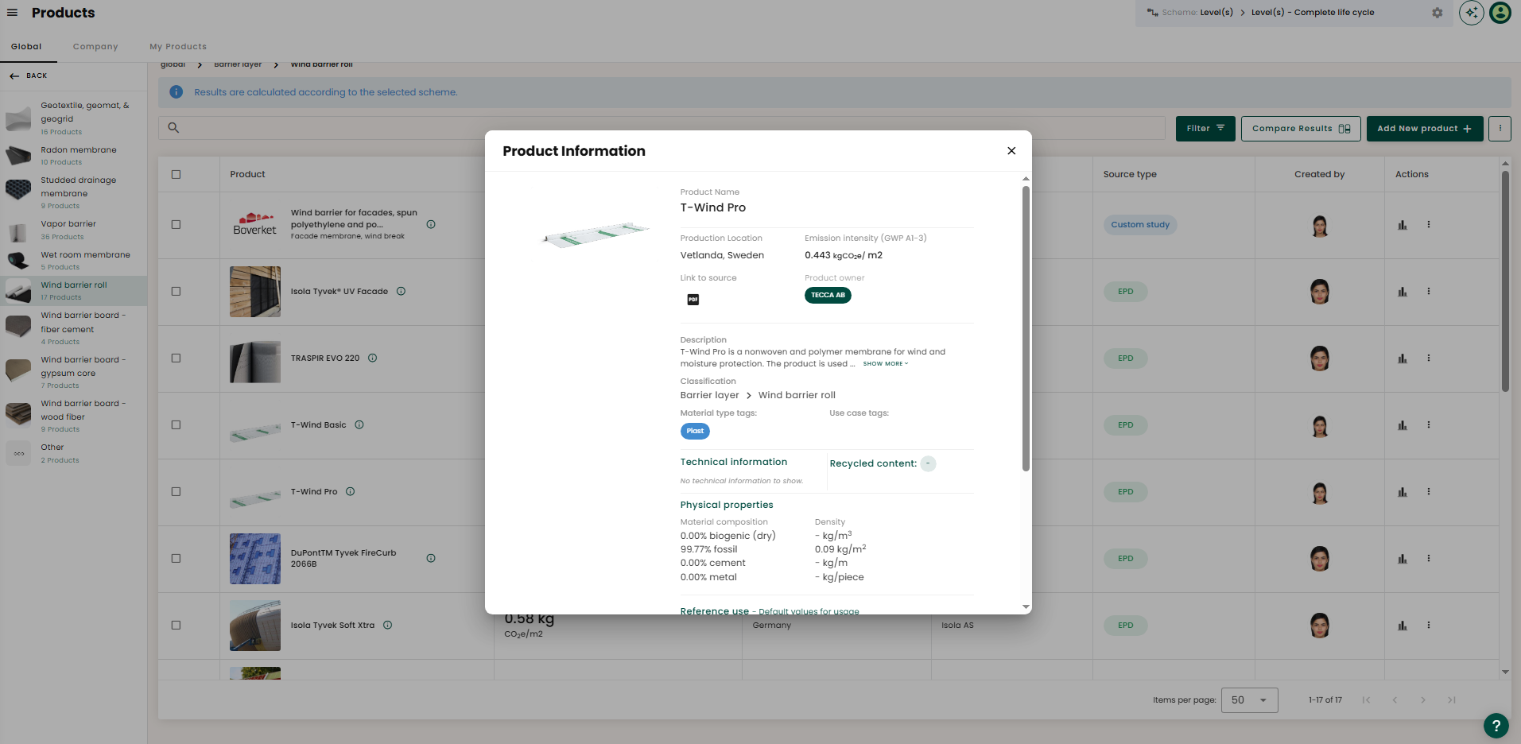Screen dimensions: 1521x744
Task: Click the Compare Results button
Action: pos(1301,129)
